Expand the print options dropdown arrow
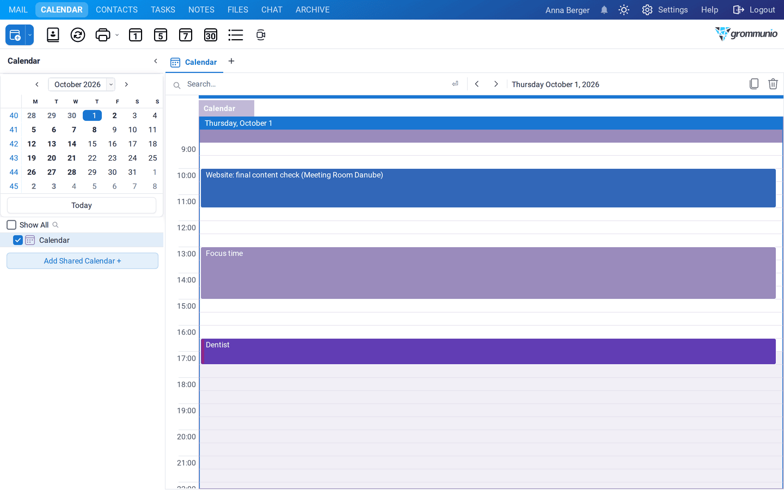This screenshot has width=784, height=490. pyautogui.click(x=117, y=35)
